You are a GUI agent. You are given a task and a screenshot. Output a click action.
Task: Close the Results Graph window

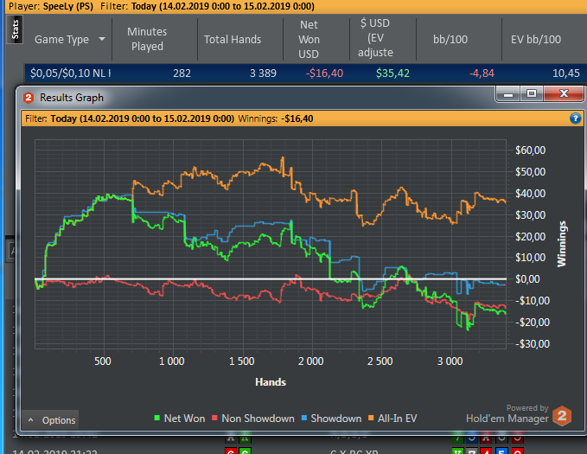pyautogui.click(x=564, y=93)
